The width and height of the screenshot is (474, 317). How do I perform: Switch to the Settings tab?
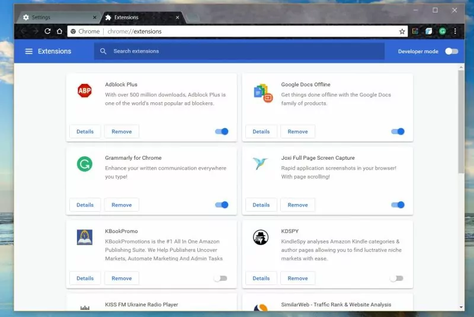click(59, 17)
